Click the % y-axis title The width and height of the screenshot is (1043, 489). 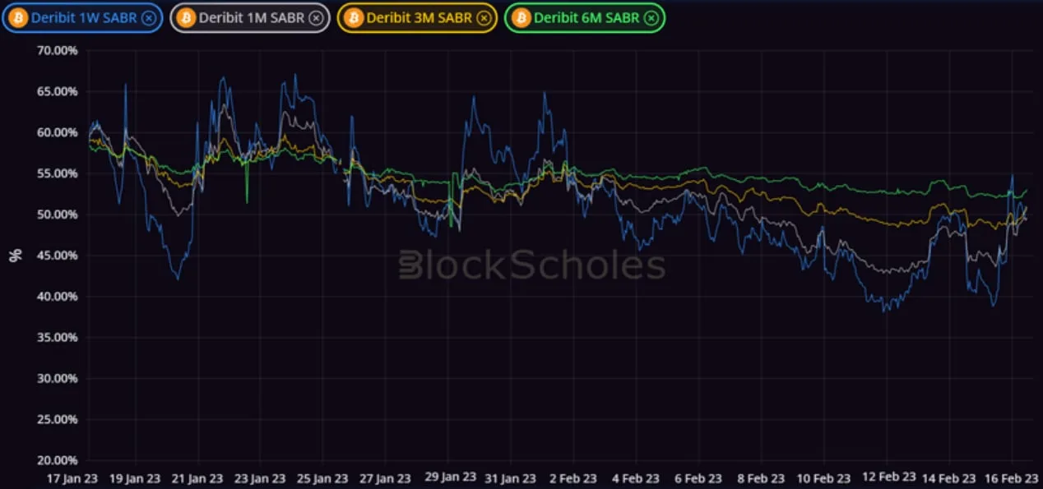(x=16, y=256)
